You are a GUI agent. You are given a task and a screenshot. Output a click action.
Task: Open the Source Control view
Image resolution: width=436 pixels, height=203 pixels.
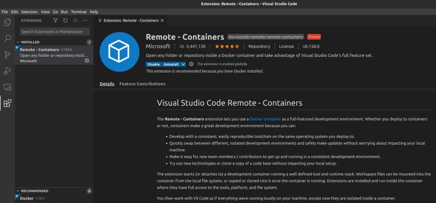pyautogui.click(x=7, y=55)
